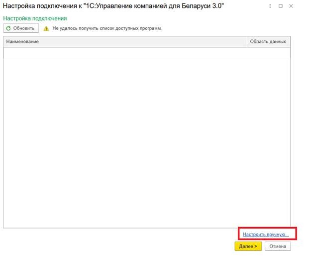Close the connection settings dialog
Image resolution: width=310 pixels, height=257 pixels.
coord(291,6)
